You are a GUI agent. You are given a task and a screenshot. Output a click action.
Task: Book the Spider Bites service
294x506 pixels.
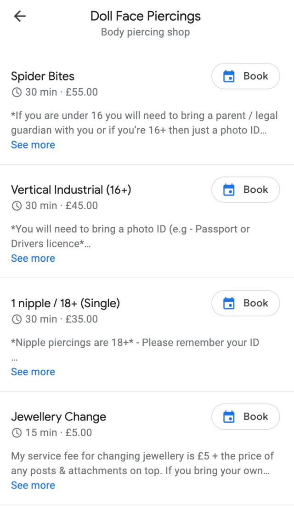tap(245, 76)
